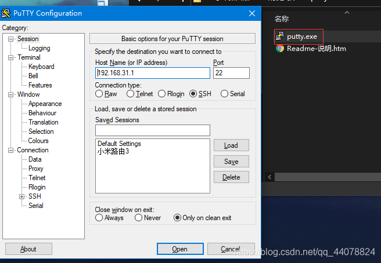Click the About button
381x263 pixels.
(x=28, y=249)
